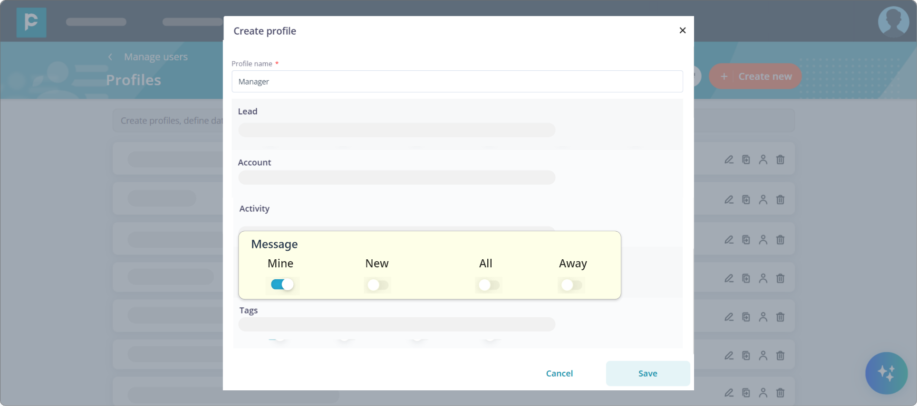This screenshot has height=406, width=917.
Task: Open the AI sparkle assistant button
Action: pyautogui.click(x=886, y=373)
